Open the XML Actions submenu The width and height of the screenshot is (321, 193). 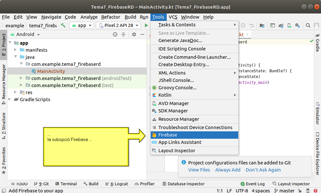[194, 73]
